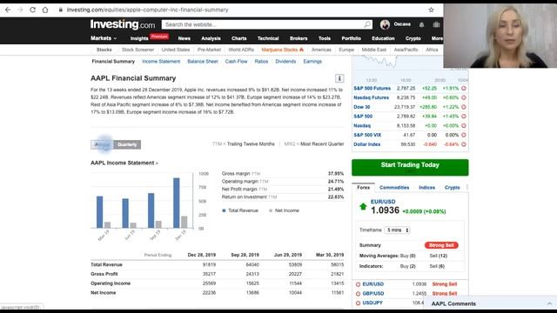Viewport: 557px width, 313px height.
Task: Switch to the Dividends tab
Action: [285, 62]
